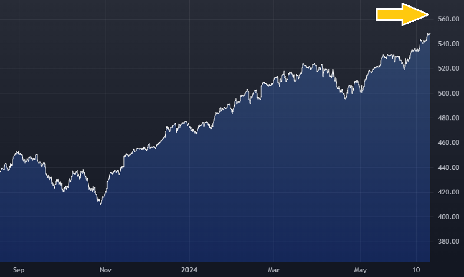
Task: Click the Nov date axis label
Action: click(106, 270)
